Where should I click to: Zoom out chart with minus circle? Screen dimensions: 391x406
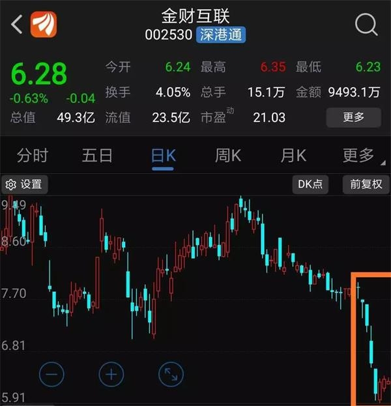click(x=51, y=375)
